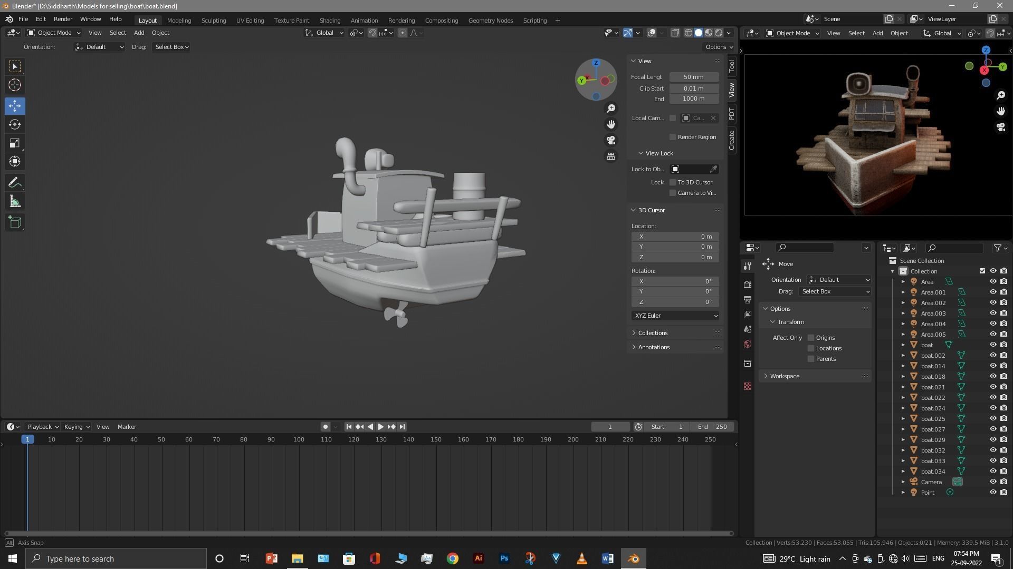Select the Measure ruler tool

click(x=15, y=201)
